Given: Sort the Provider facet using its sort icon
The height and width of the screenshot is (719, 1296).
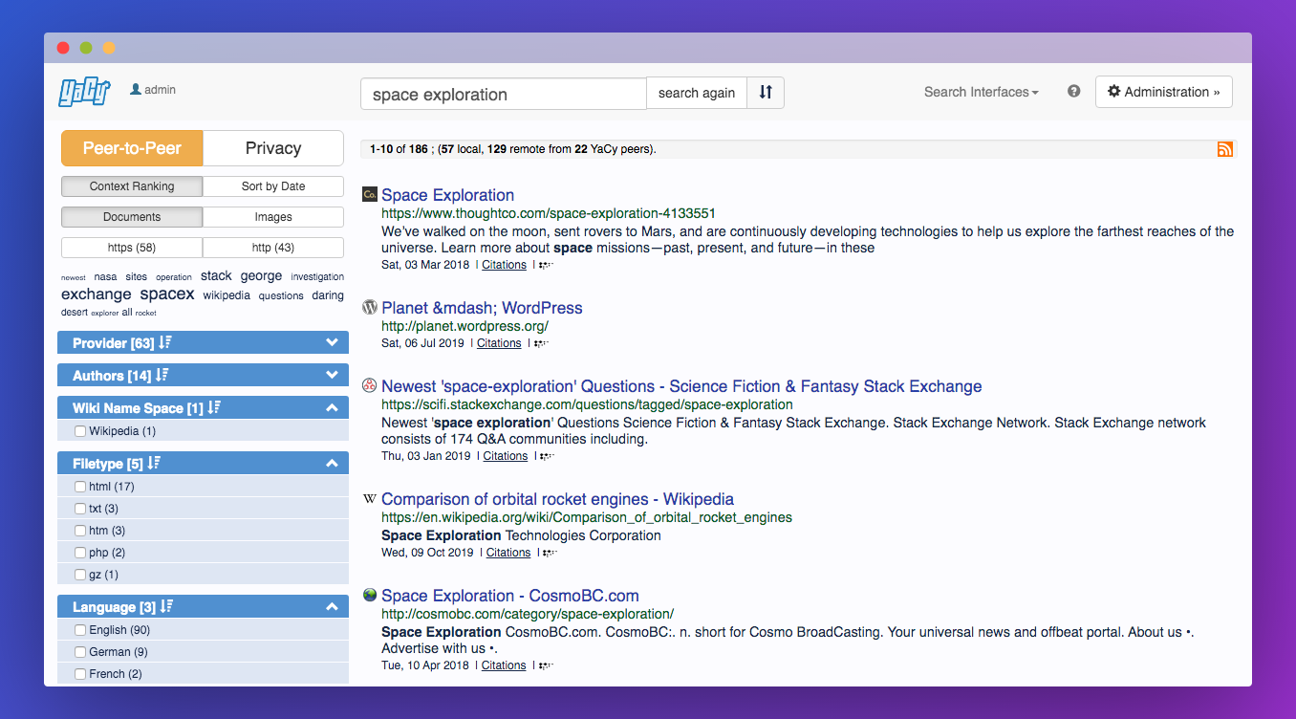Looking at the screenshot, I should pyautogui.click(x=164, y=342).
